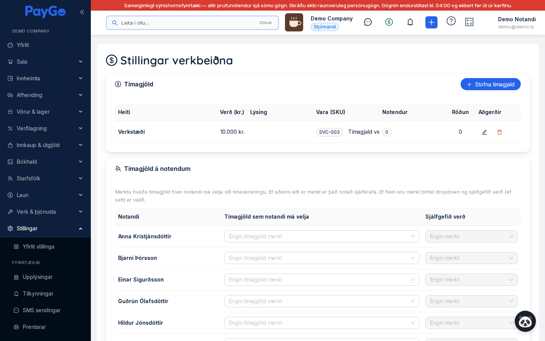Open the help question mark icon
Viewport: 545px width, 341px height.
(451, 21)
